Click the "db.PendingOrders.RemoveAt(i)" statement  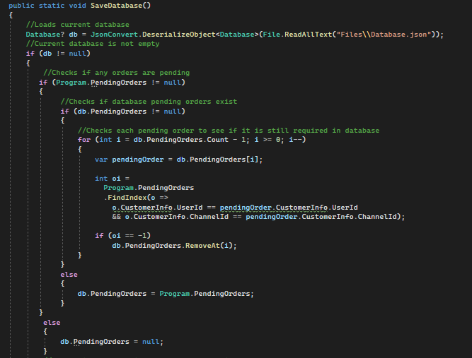[174, 246]
